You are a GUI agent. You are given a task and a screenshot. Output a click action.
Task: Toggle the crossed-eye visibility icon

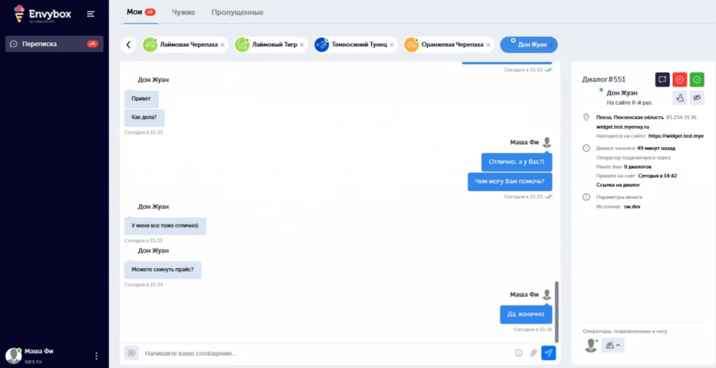click(697, 98)
